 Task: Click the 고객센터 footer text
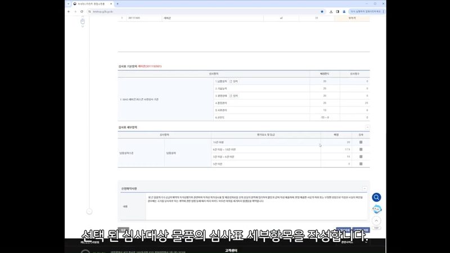click(x=231, y=251)
